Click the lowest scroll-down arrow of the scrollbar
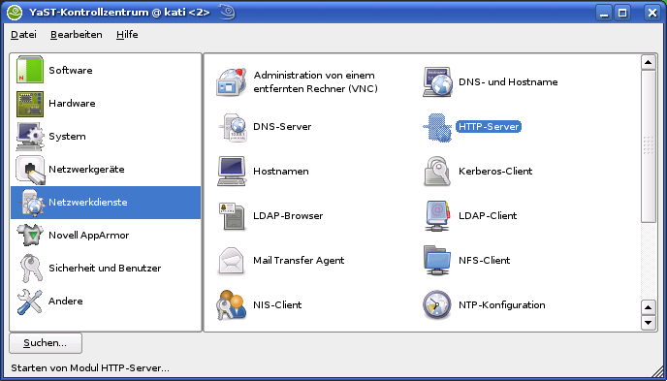Screen dimensions: 667x381 [x=648, y=322]
